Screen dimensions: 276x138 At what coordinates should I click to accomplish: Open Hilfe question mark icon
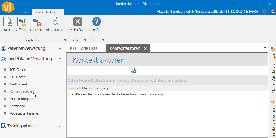pyautogui.click(x=96, y=22)
